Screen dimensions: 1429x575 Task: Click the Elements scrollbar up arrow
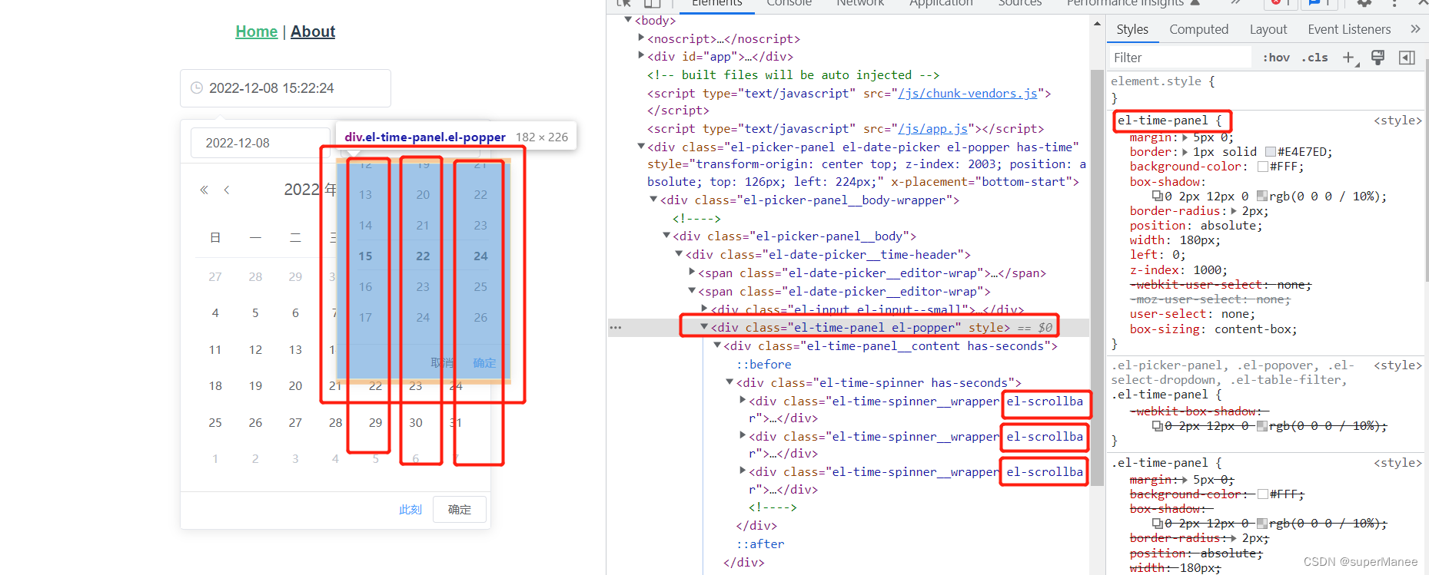click(x=1097, y=24)
